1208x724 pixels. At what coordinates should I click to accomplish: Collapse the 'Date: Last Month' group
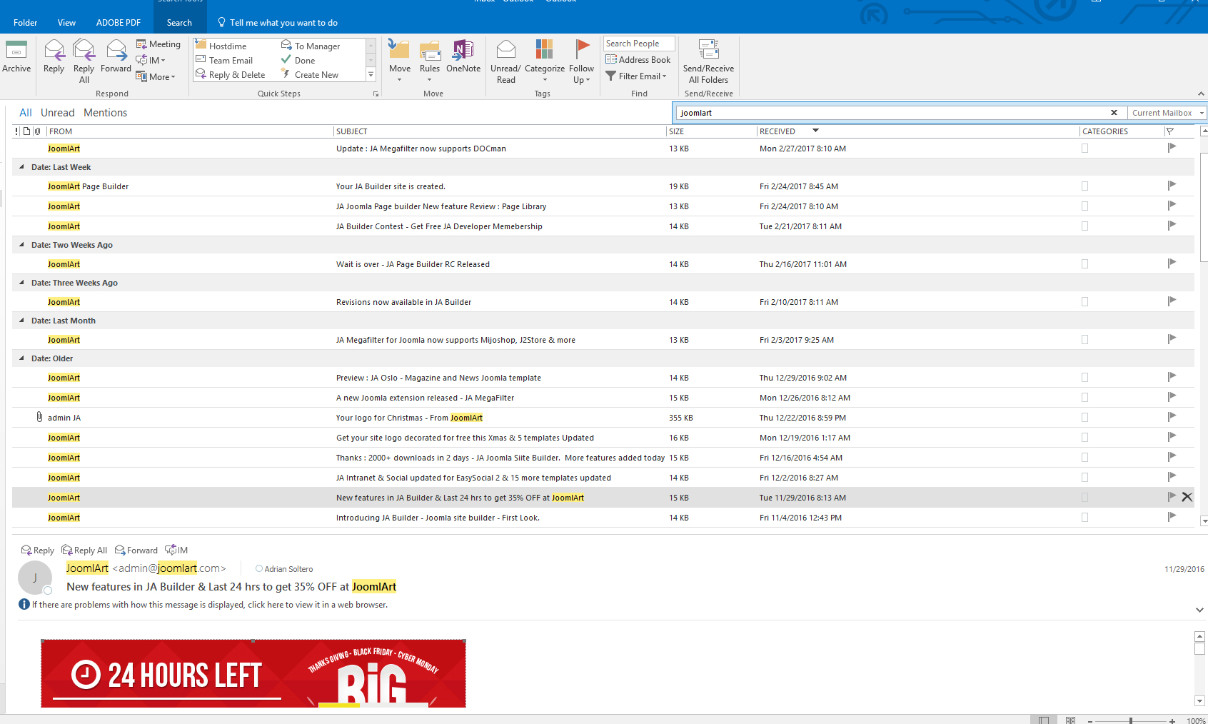coord(21,320)
